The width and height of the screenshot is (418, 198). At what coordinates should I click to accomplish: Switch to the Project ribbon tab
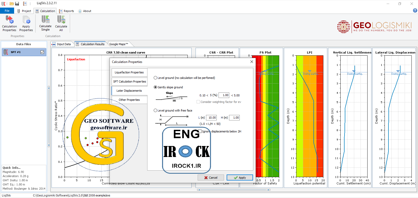click(24, 11)
